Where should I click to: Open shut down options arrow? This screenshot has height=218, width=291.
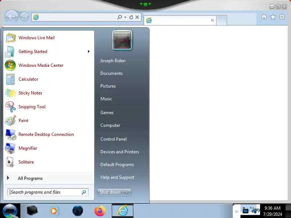[x=127, y=192]
